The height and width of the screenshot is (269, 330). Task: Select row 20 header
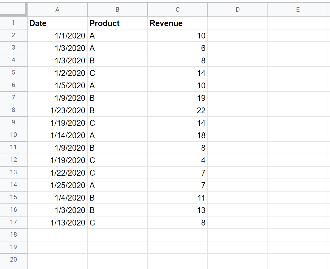coord(13,260)
